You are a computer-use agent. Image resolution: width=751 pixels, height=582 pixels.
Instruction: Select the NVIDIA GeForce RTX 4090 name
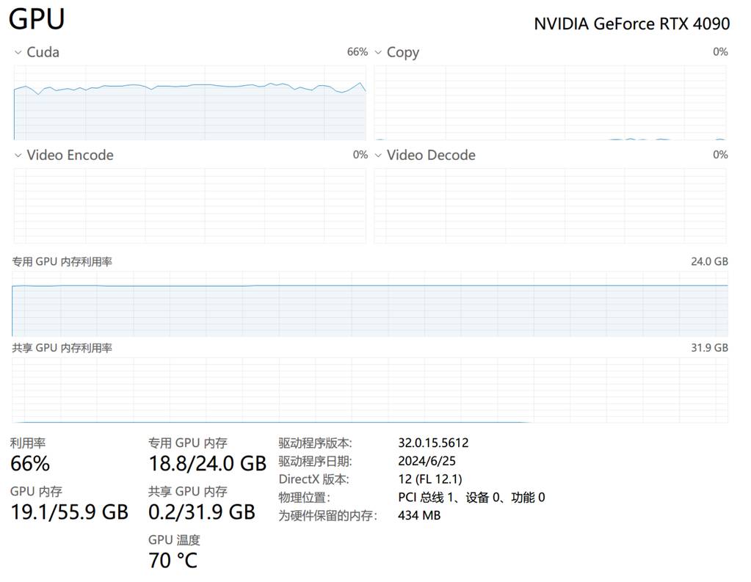point(631,23)
